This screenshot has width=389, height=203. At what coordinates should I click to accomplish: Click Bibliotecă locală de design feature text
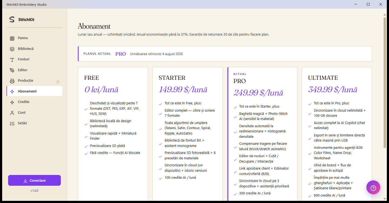tap(110, 123)
